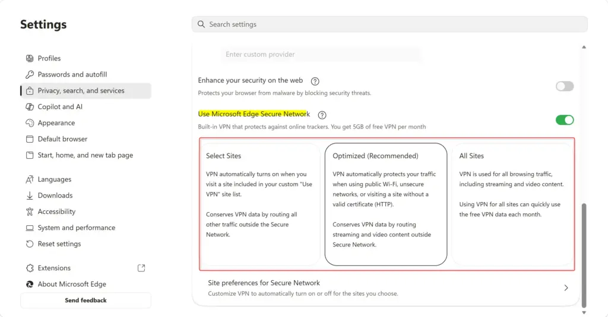
Task: Click the Languages icon
Action: pyautogui.click(x=30, y=179)
